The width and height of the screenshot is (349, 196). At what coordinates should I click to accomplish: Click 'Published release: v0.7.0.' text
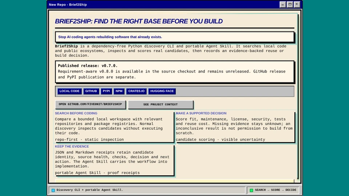(88, 66)
